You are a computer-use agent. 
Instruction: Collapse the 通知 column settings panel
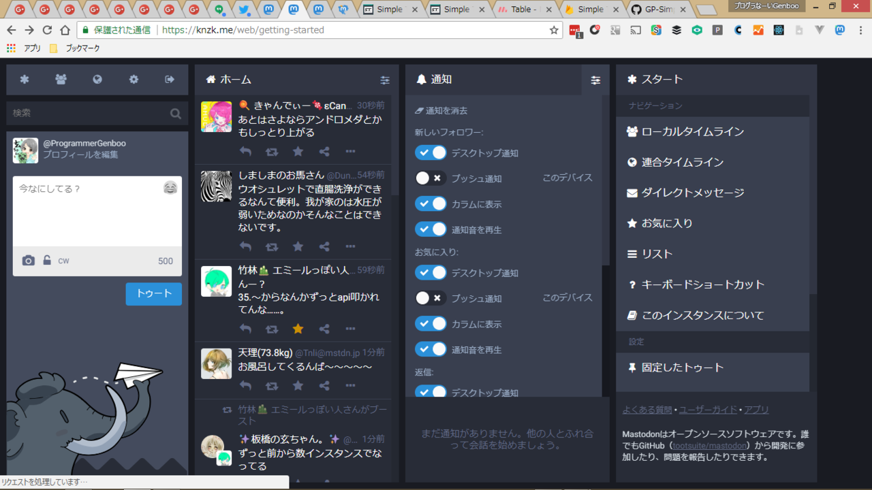pos(595,80)
